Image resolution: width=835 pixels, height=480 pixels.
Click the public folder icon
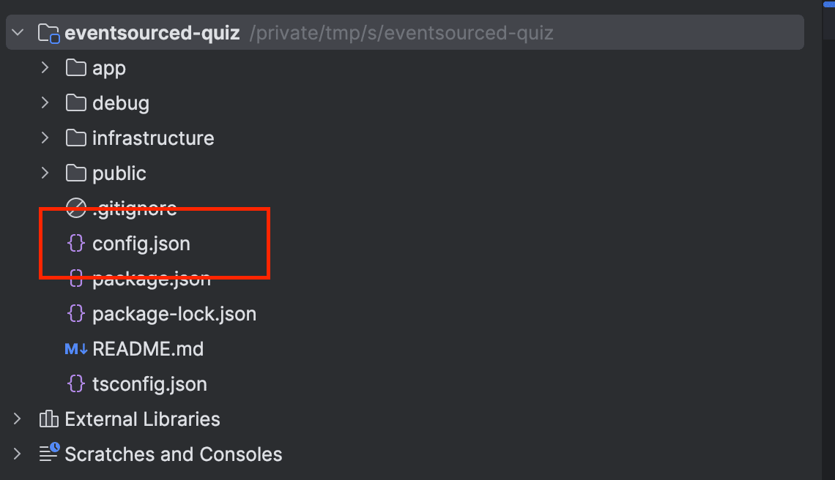[76, 173]
